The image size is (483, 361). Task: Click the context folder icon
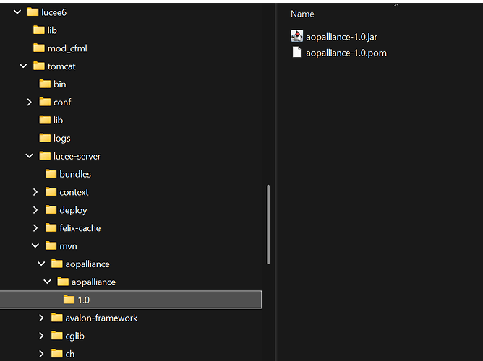pos(51,192)
